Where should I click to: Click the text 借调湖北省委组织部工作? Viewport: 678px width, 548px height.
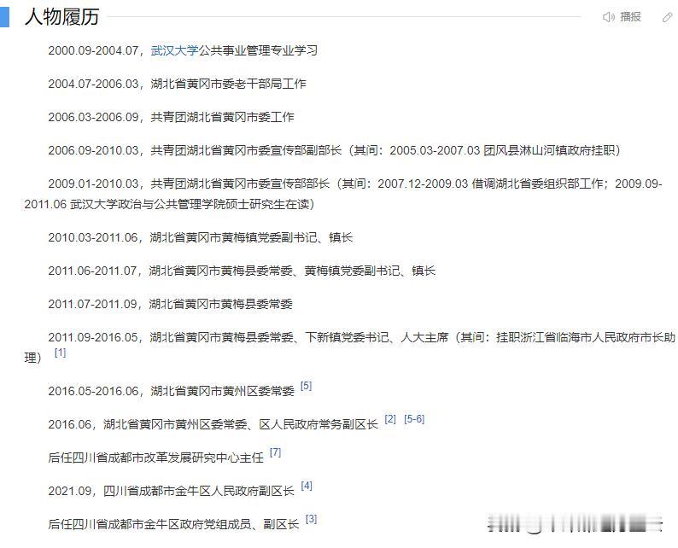[537, 184]
